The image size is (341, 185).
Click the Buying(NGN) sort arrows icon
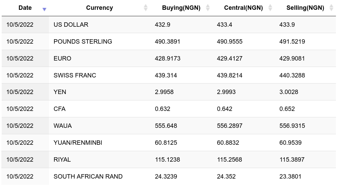point(208,8)
